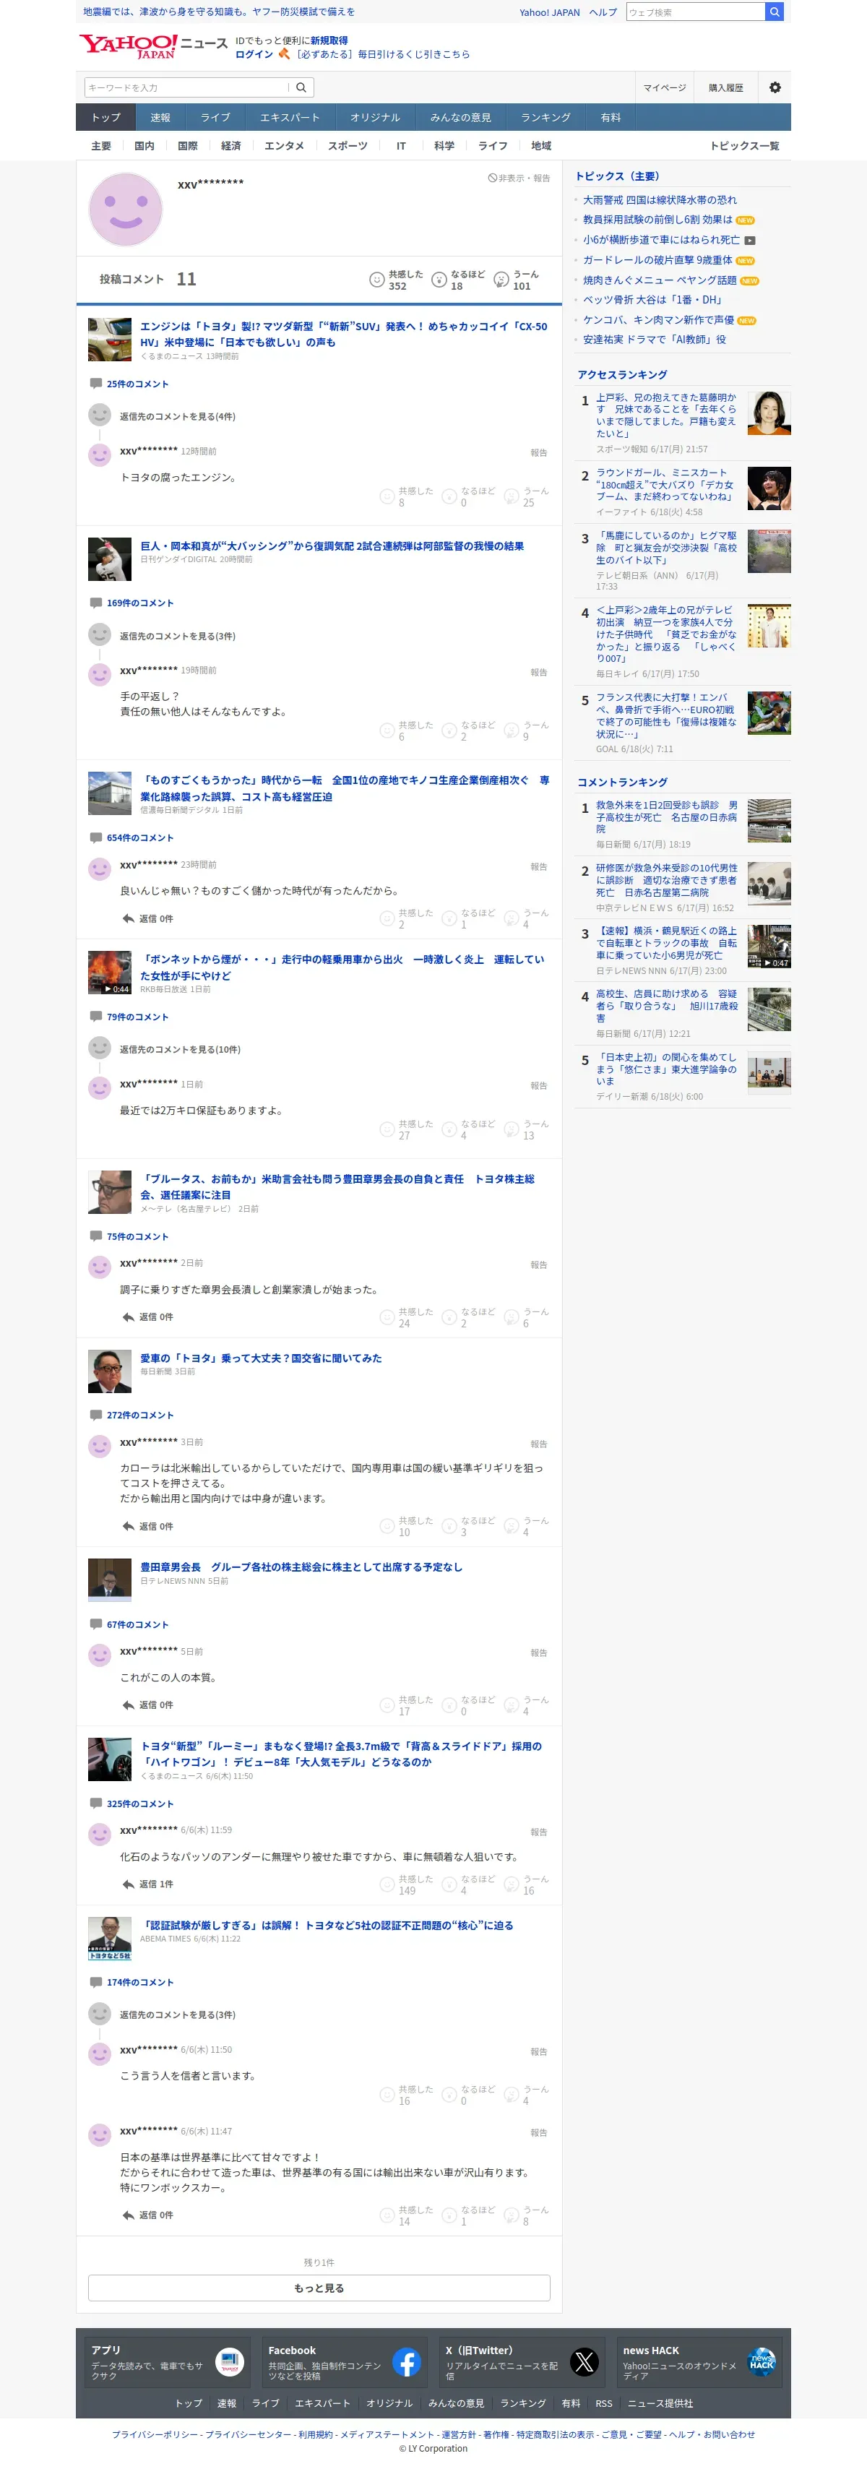Screen dimensions: 867x2469
Task: Click the マイページ button
Action: 664,87
